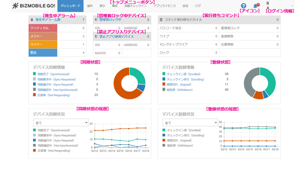Image resolution: width=306 pixels, height=172 pixels.
Task: Open チェックイン済 (Enrolled) link in デバイス登録情報
Action: (184, 74)
